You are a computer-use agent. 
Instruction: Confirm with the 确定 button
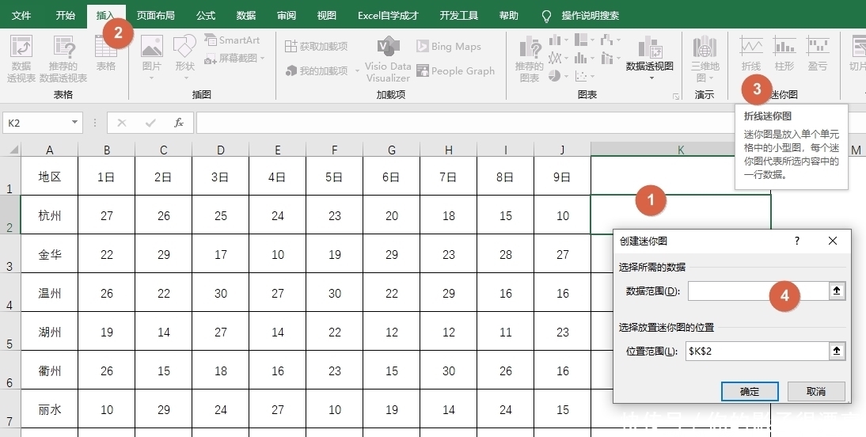750,391
